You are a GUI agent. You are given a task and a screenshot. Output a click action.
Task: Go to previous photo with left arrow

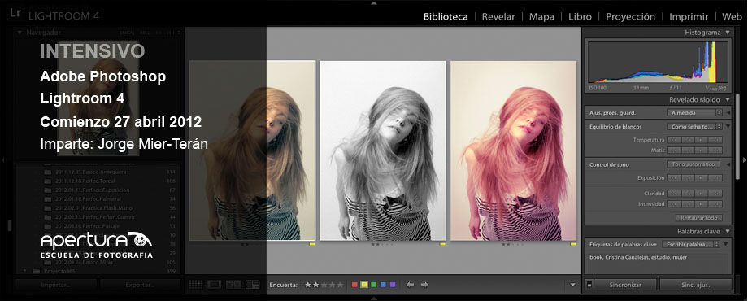[x=410, y=285]
